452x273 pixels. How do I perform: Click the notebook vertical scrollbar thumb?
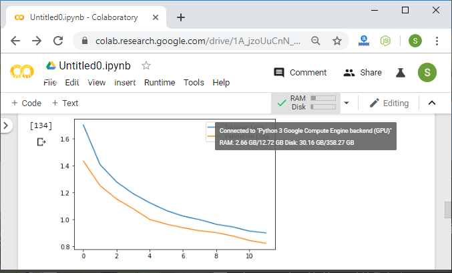coord(448,210)
